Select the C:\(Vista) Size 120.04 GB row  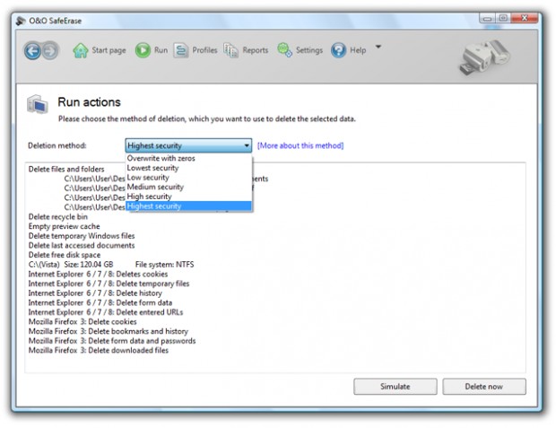point(111,265)
